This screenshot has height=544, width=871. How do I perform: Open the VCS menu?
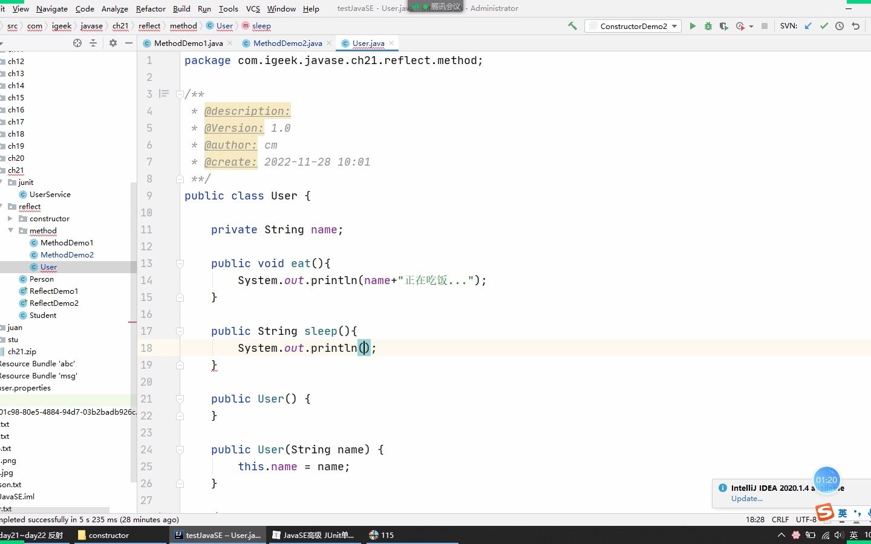[253, 8]
